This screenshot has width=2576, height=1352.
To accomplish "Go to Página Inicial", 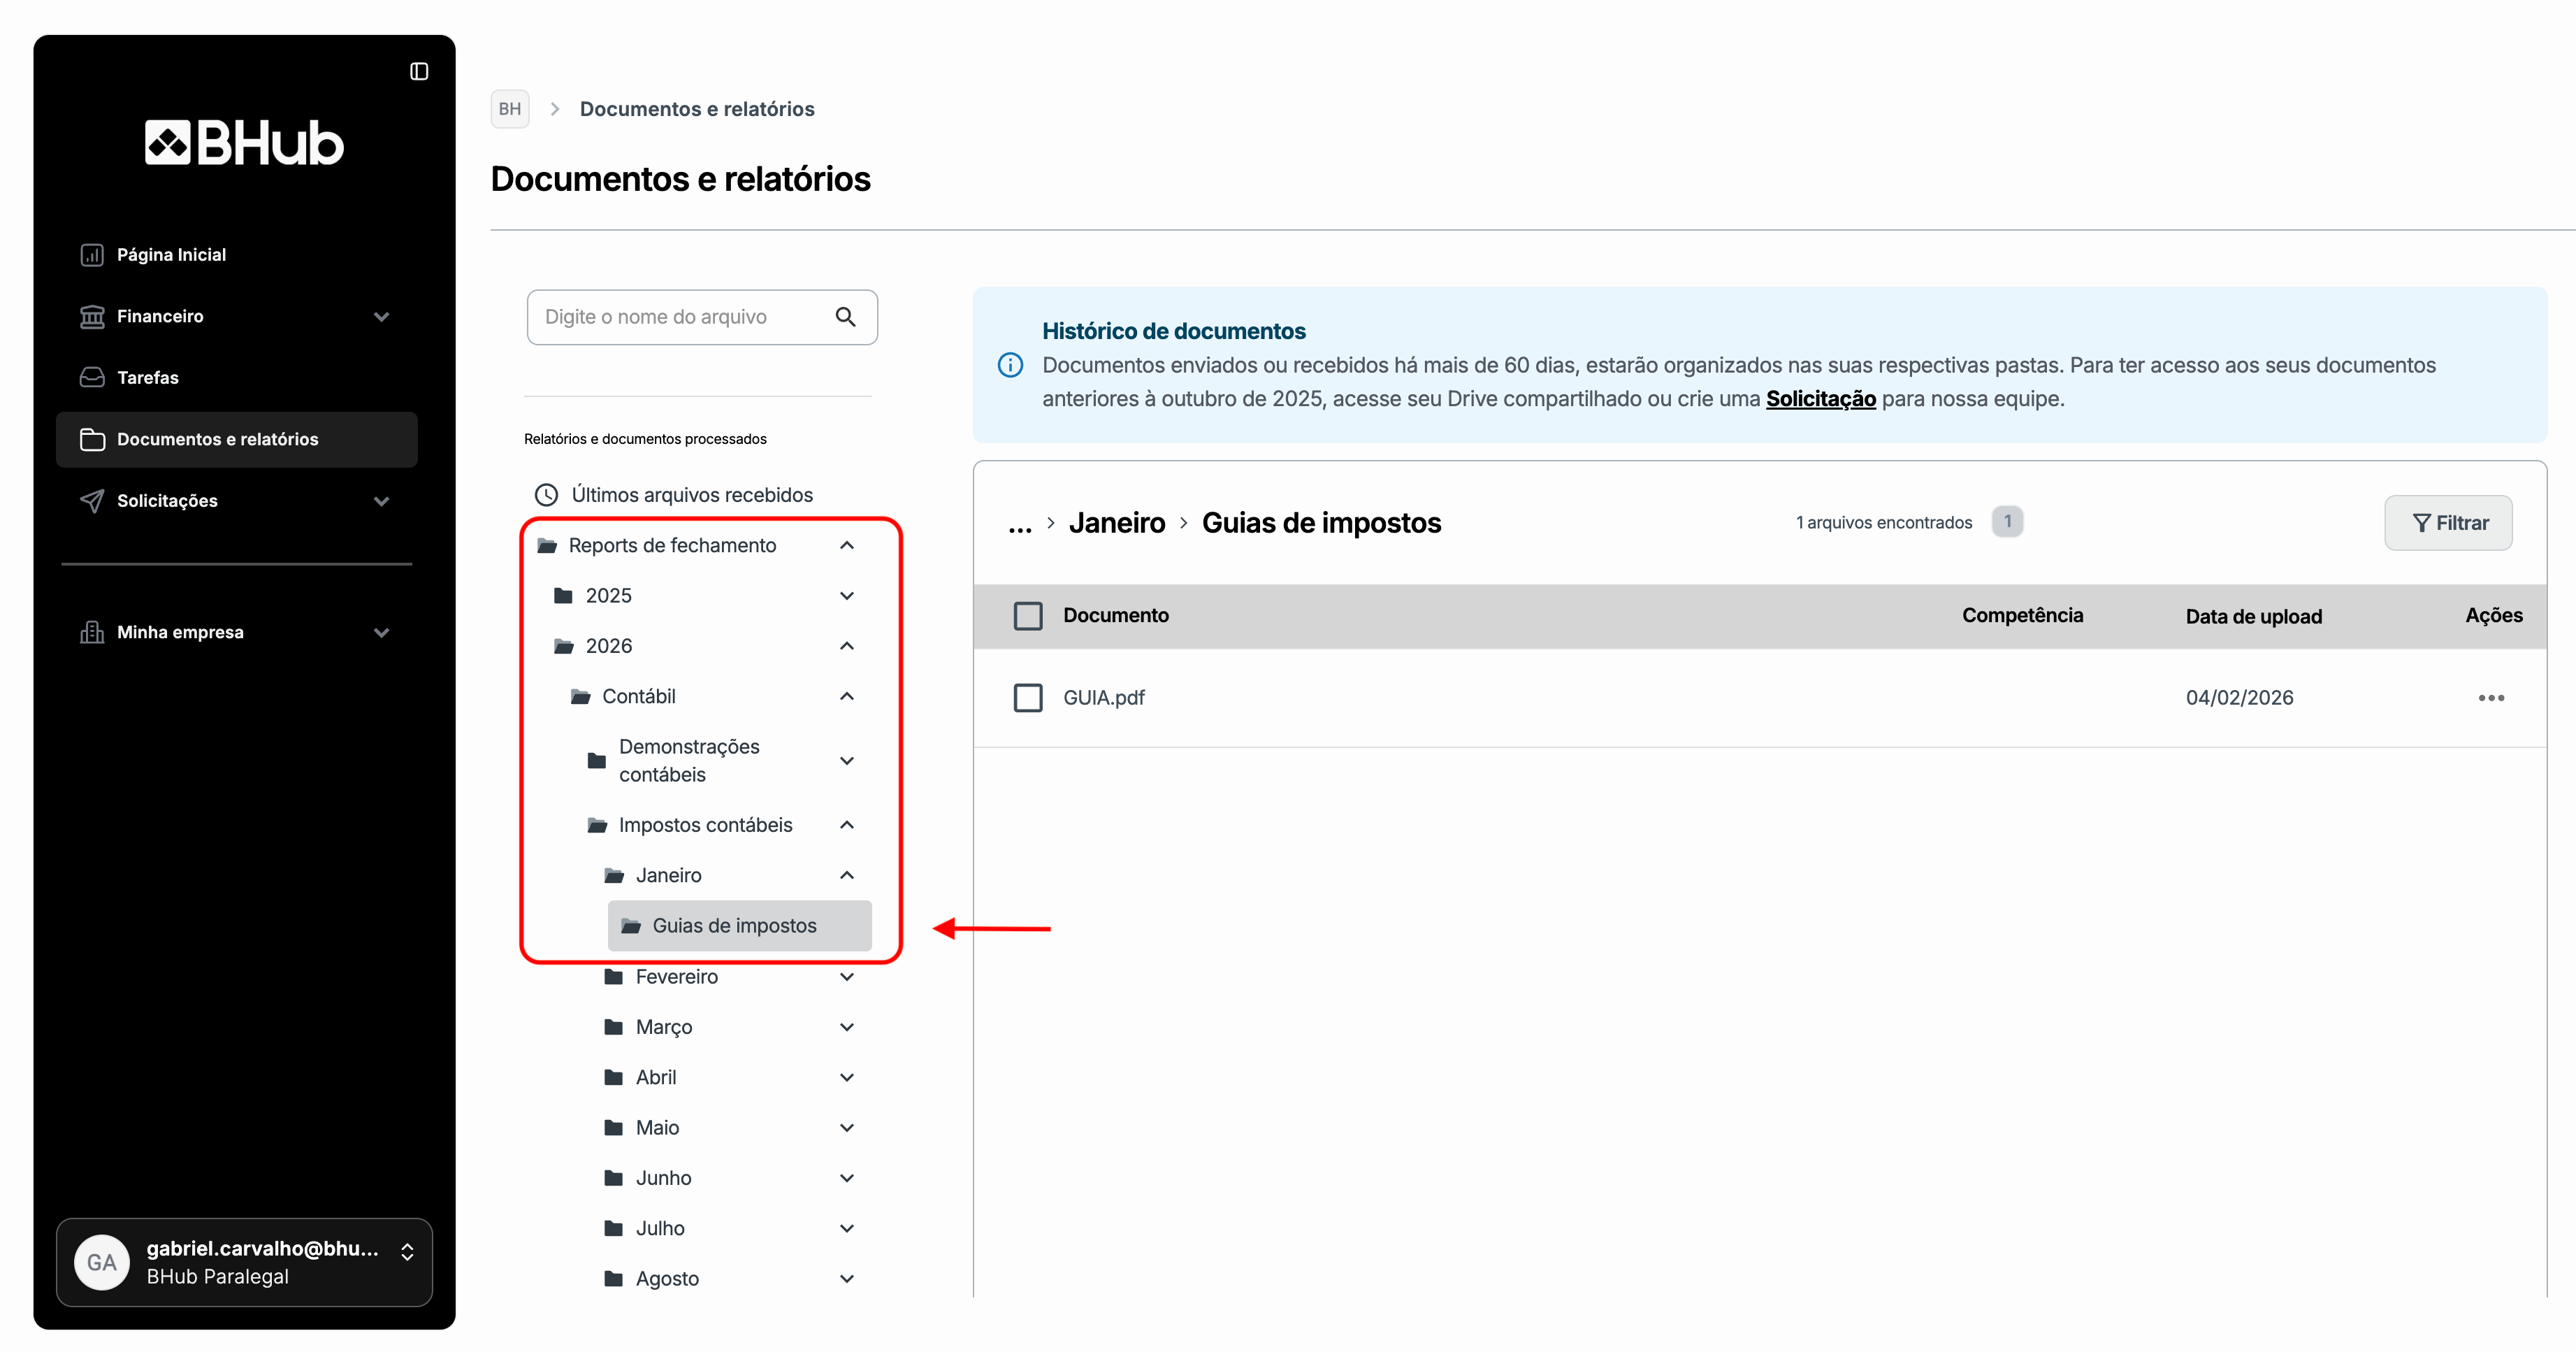I will pos(171,255).
